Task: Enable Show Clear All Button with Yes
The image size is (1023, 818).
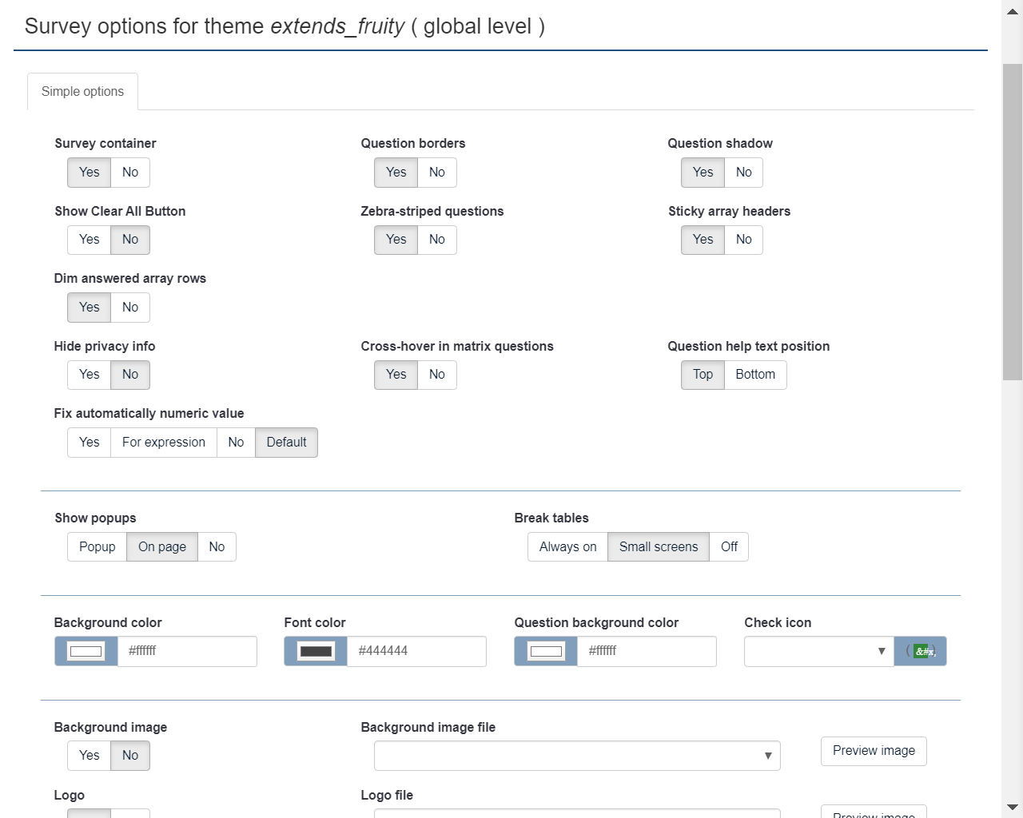Action: (x=90, y=240)
